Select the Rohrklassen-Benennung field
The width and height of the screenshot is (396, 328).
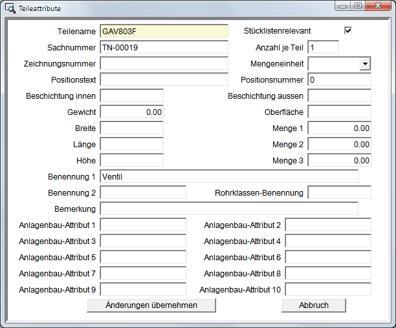tap(339, 192)
